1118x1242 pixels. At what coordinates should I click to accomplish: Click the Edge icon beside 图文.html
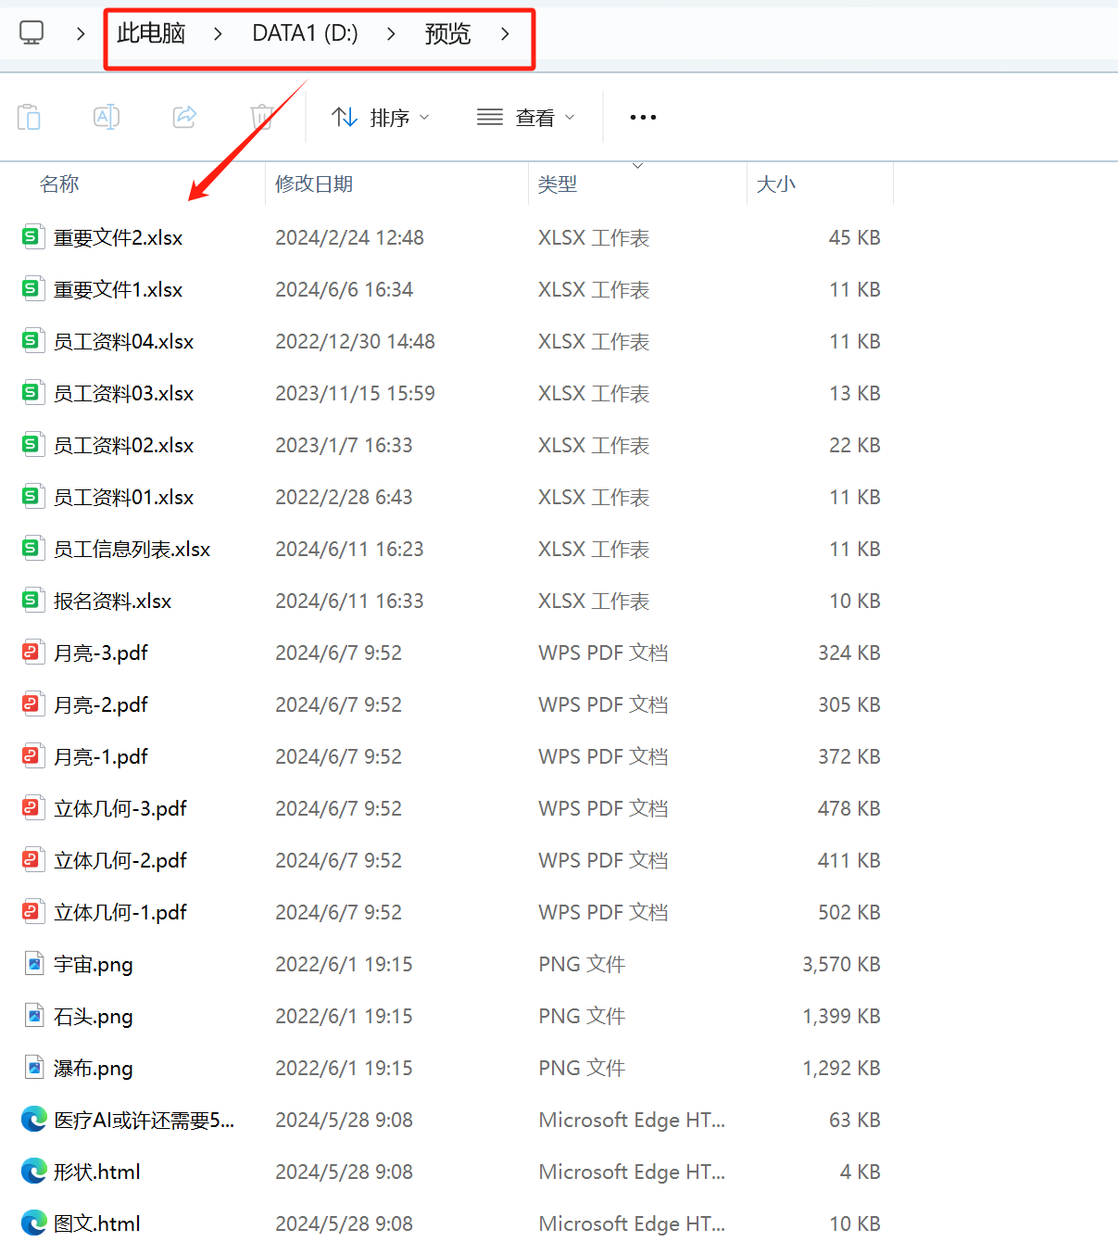(33, 1223)
